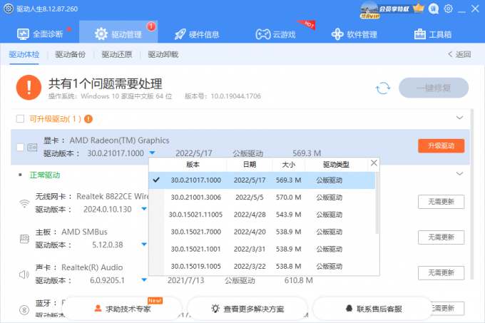Viewport: 485px width, 323px height.
Task: Select 驱动卸载 sub-tab
Action: (x=163, y=55)
